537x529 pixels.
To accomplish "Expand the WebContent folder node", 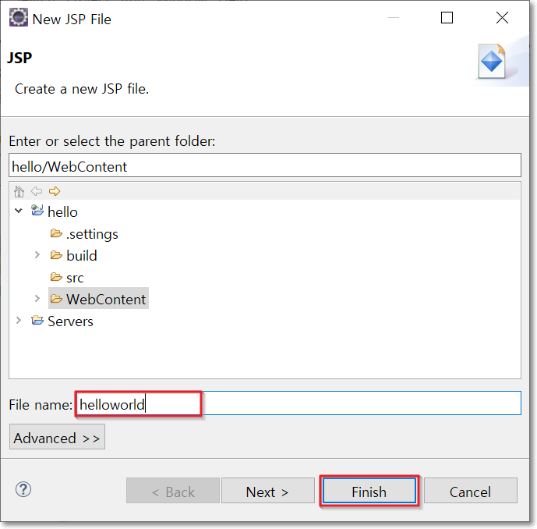I will [x=37, y=299].
